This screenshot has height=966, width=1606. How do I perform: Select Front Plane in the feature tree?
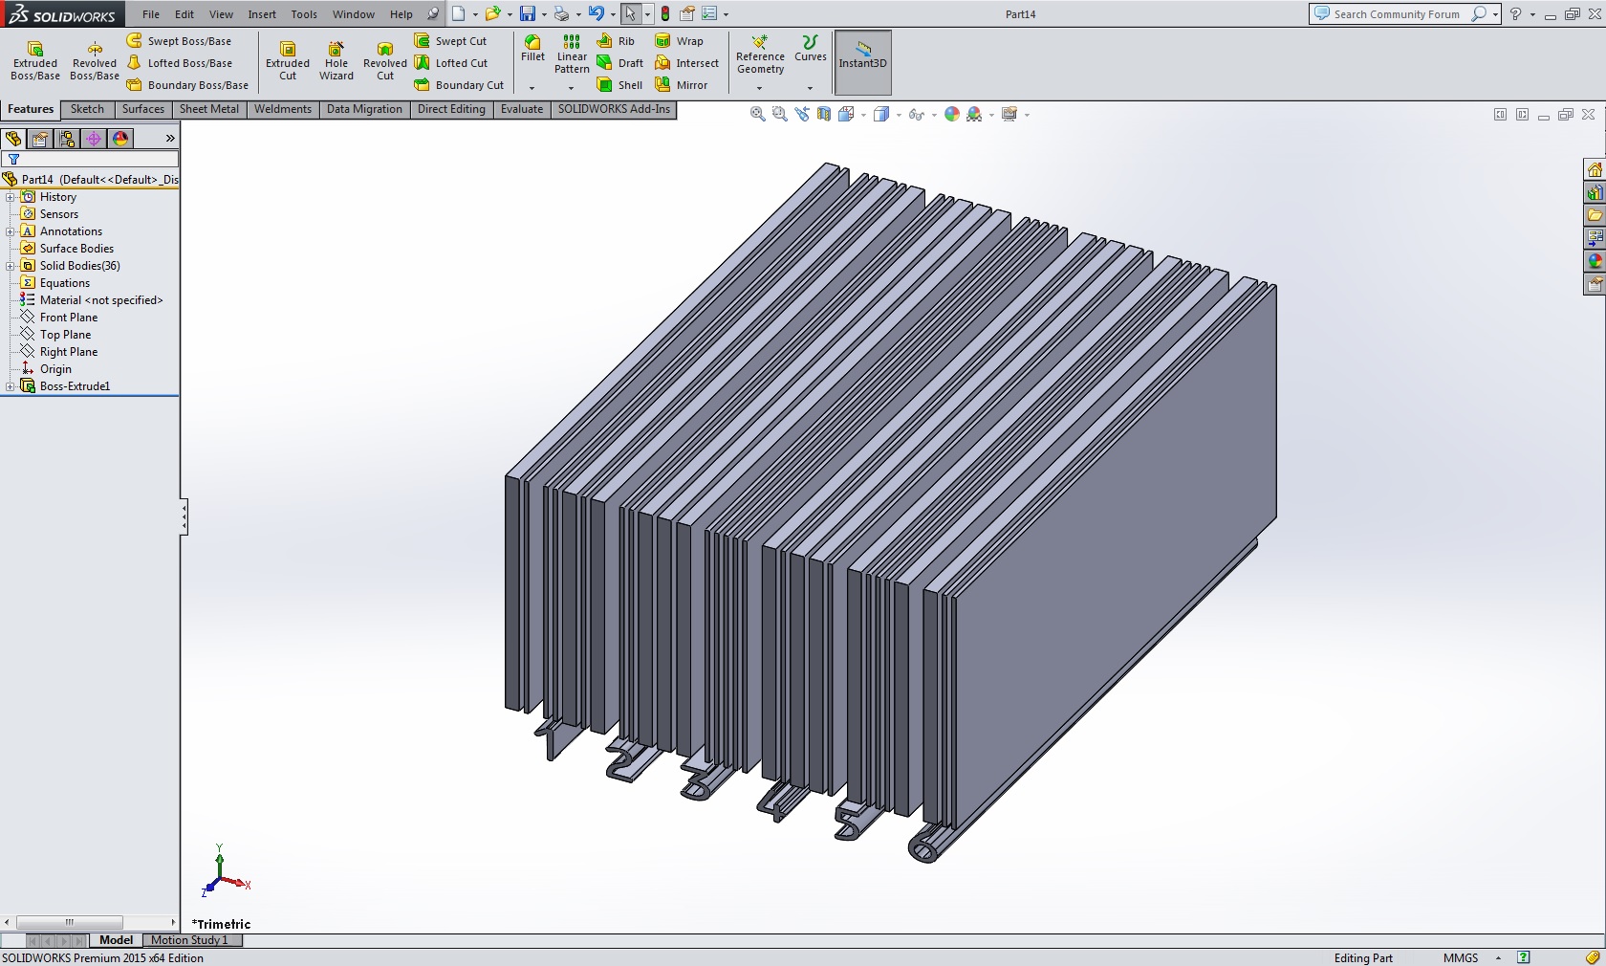tap(68, 318)
